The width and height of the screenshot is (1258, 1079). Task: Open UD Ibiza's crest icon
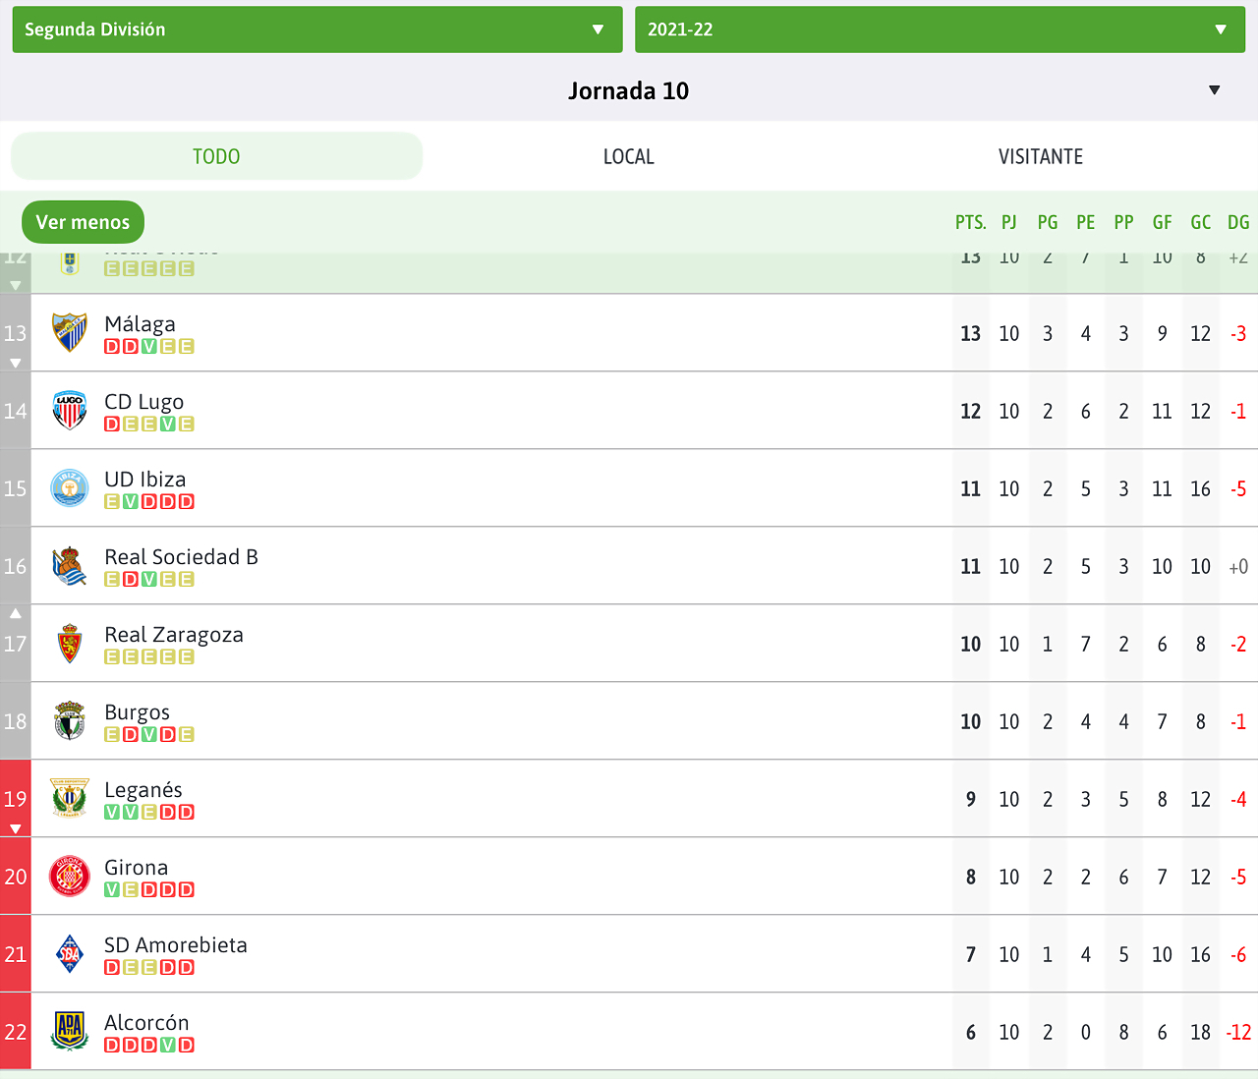[70, 487]
